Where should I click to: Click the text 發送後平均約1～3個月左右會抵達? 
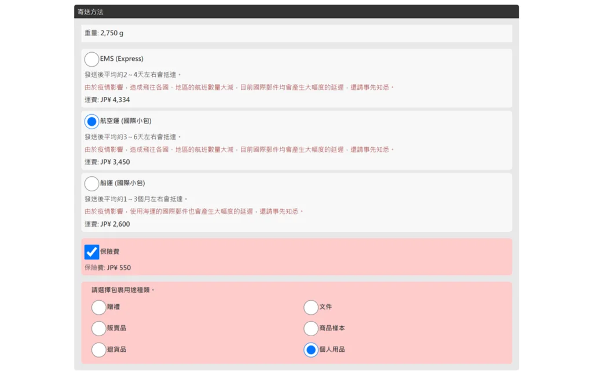pos(136,199)
